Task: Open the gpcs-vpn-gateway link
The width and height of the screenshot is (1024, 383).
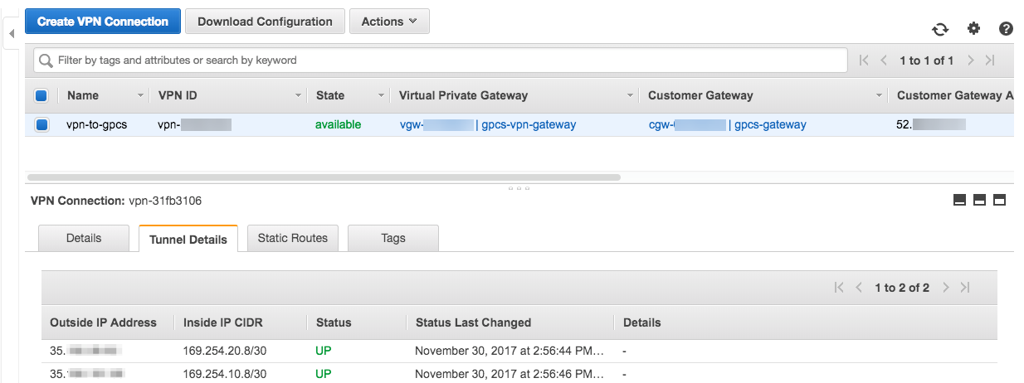Action: pos(529,125)
